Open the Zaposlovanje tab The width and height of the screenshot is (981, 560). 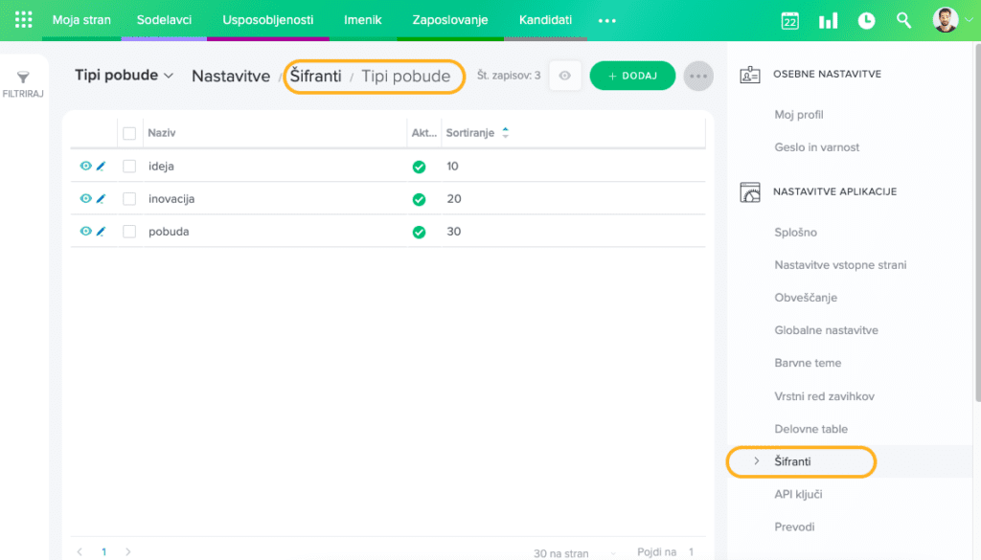[450, 20]
